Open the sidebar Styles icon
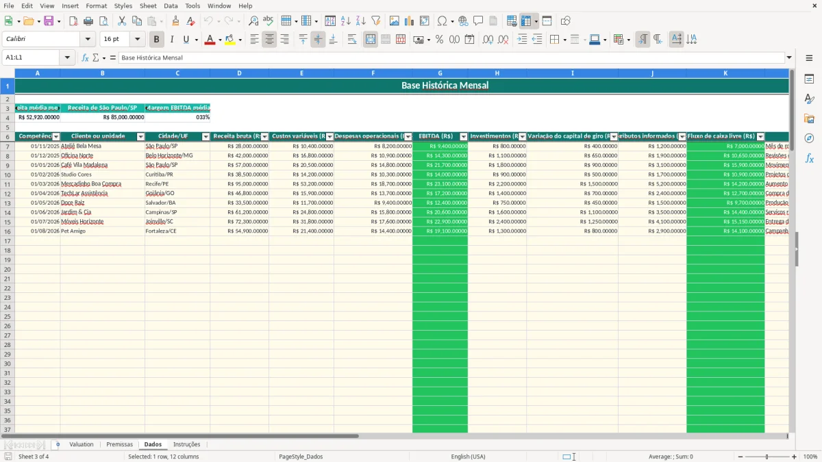The width and height of the screenshot is (822, 462). [x=809, y=99]
